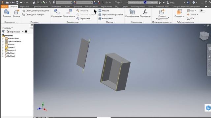The image size is (211, 118).
Task: Start the Копировать components tool
Action: pyautogui.click(x=105, y=18)
